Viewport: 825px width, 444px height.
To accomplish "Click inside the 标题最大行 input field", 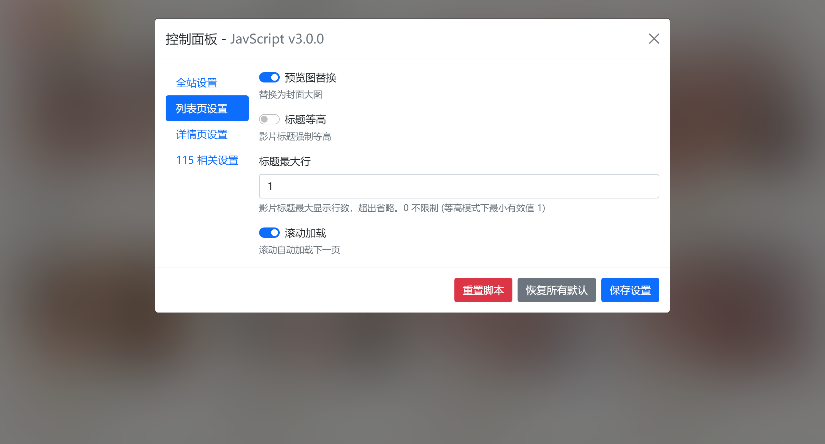I will pos(459,186).
